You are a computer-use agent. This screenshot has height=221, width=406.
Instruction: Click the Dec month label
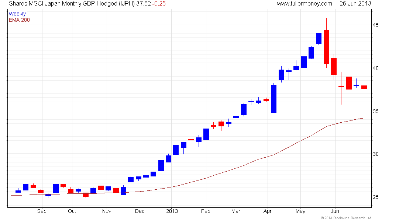pyautogui.click(x=140, y=211)
